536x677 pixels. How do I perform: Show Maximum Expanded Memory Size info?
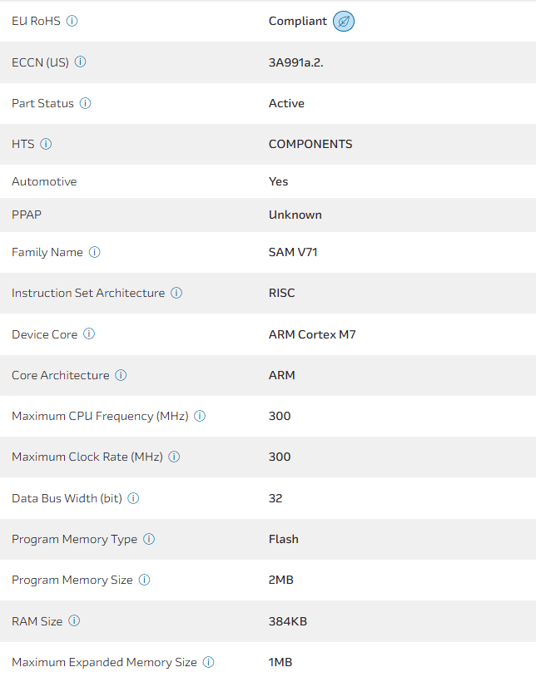coord(209,662)
